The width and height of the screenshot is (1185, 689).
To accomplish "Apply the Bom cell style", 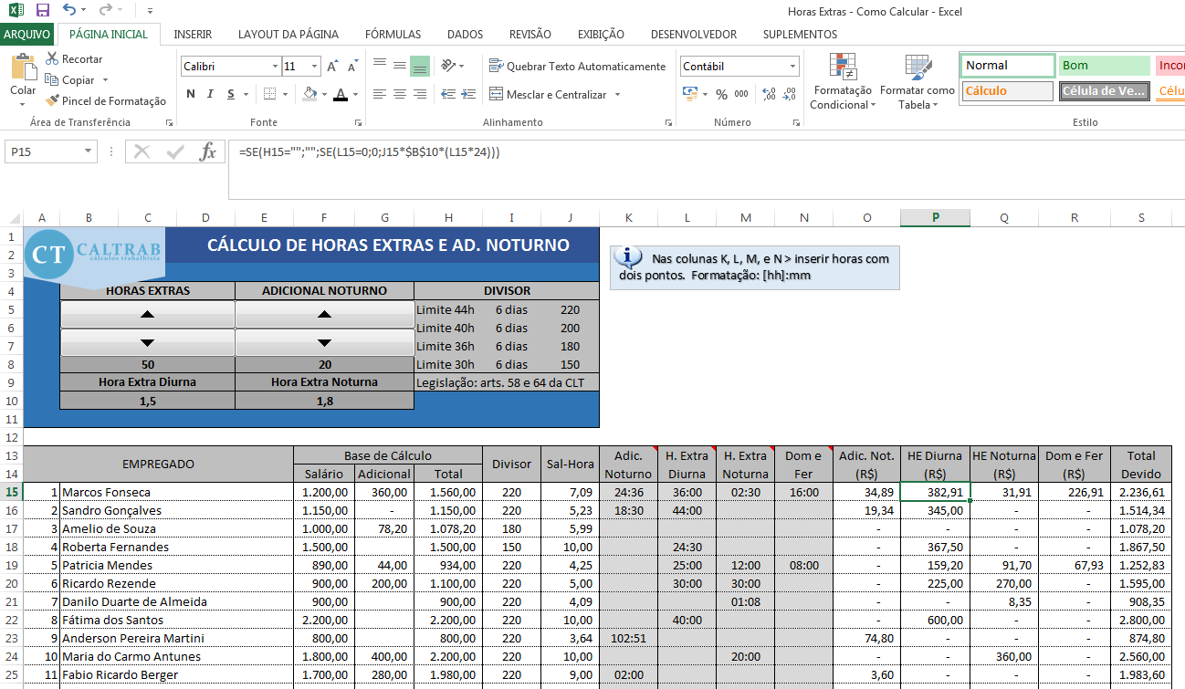I will [x=1105, y=66].
